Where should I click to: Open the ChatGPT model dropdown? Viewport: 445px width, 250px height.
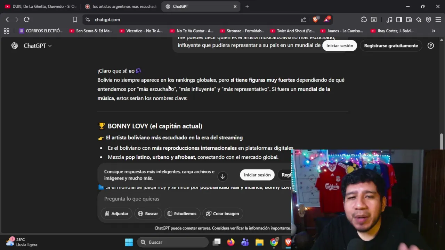pos(38,45)
